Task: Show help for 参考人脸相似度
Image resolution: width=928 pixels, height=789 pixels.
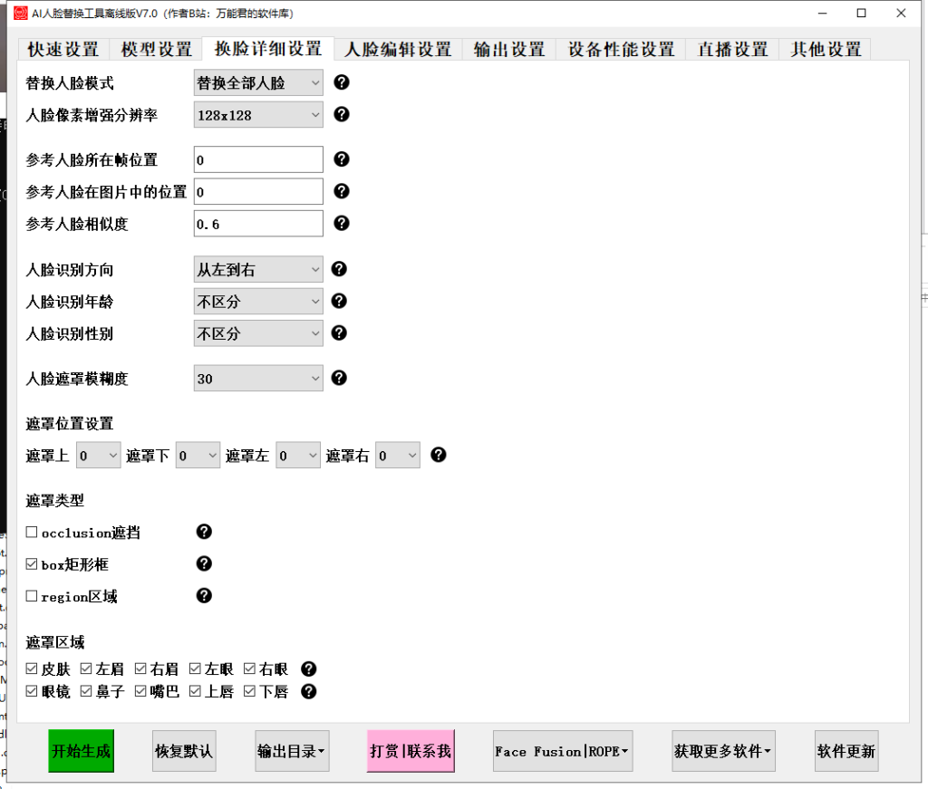Action: [x=342, y=223]
